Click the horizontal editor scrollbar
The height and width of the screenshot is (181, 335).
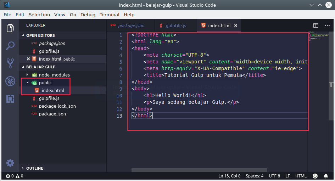[x=199, y=170]
